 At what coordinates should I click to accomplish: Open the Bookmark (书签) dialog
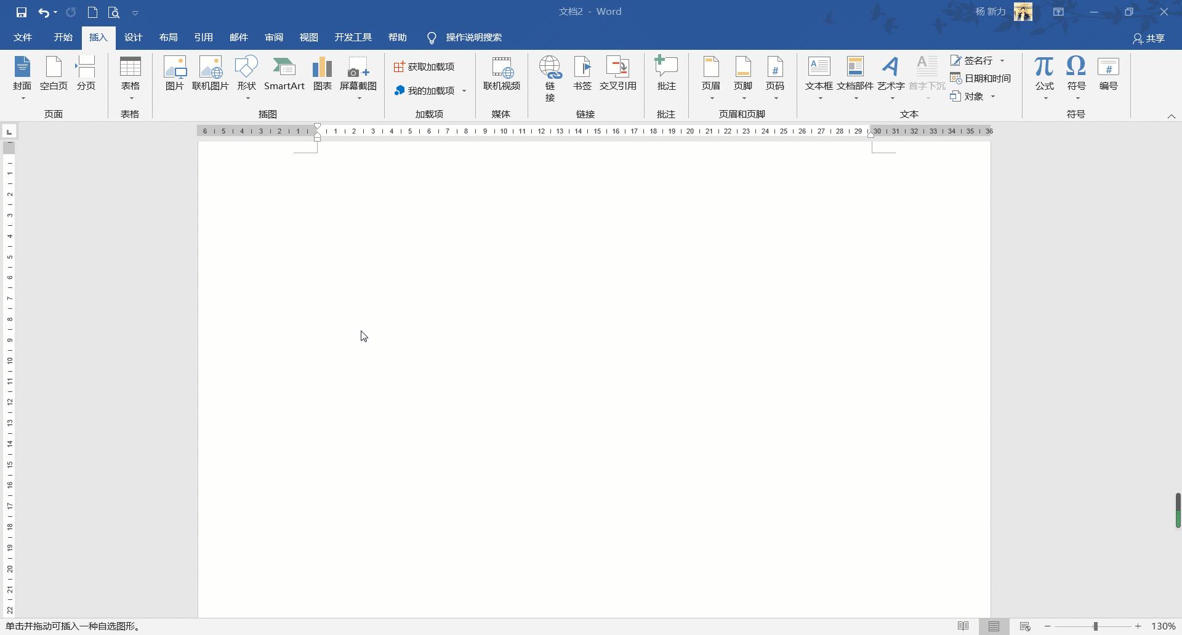582,73
